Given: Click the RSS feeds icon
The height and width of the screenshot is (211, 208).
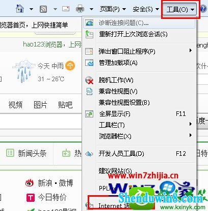Looking at the screenshot, I should (43, 9).
